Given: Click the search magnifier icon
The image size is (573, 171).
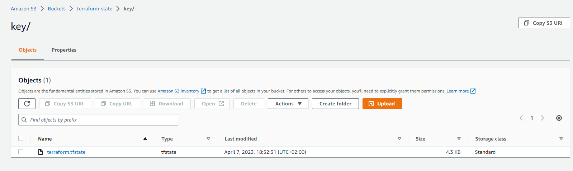Looking at the screenshot, I should pyautogui.click(x=24, y=120).
